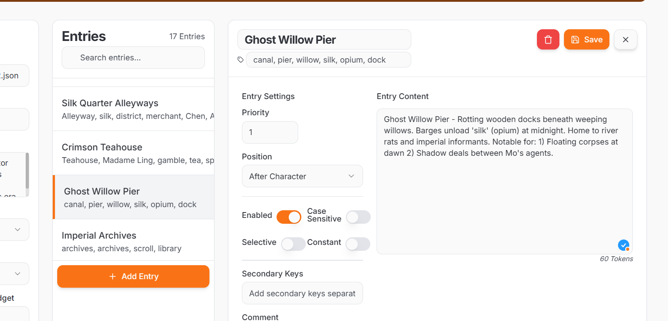Open the After Character position dropdown
The width and height of the screenshot is (668, 321).
302,176
